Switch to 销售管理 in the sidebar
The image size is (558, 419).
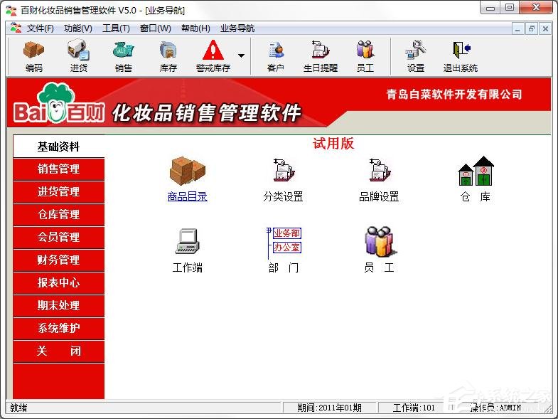point(59,169)
